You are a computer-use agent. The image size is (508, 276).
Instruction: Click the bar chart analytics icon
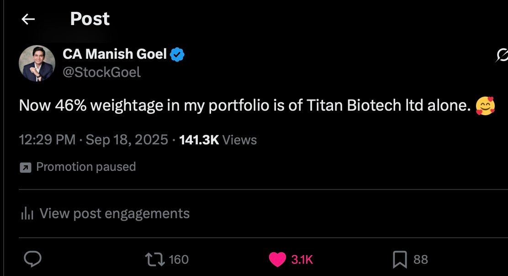(27, 214)
